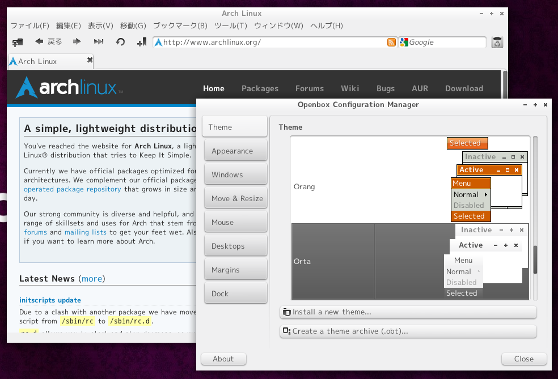The width and height of the screenshot is (558, 379).
Task: Select the Arch Linux browser tab
Action: pyautogui.click(x=50, y=61)
